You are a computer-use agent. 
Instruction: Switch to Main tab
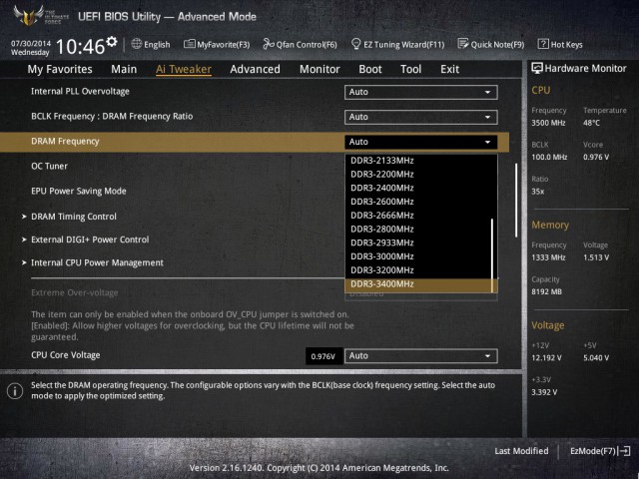tap(124, 69)
